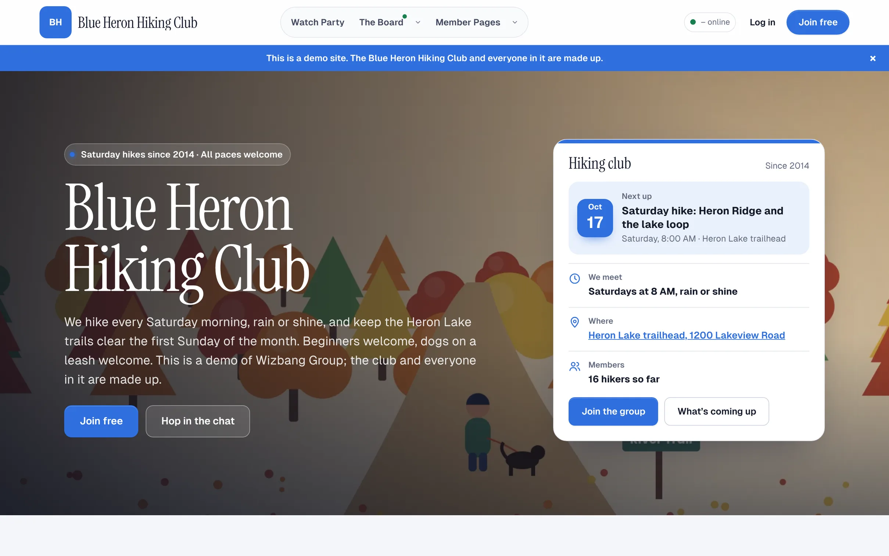The width and height of the screenshot is (889, 556).
Task: Dismiss the demo site banner
Action: coord(872,58)
